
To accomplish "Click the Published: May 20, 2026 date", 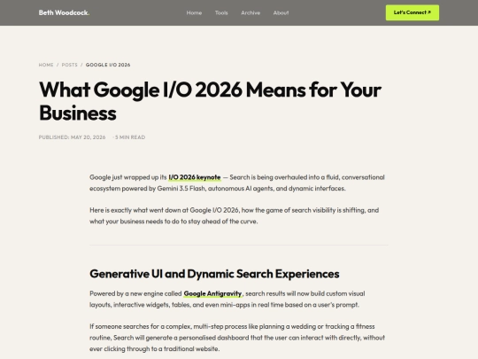I will [72, 137].
